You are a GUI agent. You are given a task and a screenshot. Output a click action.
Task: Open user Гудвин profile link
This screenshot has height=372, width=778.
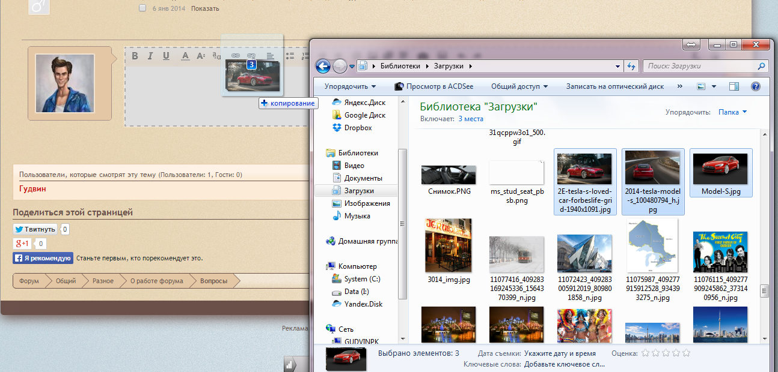pyautogui.click(x=32, y=189)
